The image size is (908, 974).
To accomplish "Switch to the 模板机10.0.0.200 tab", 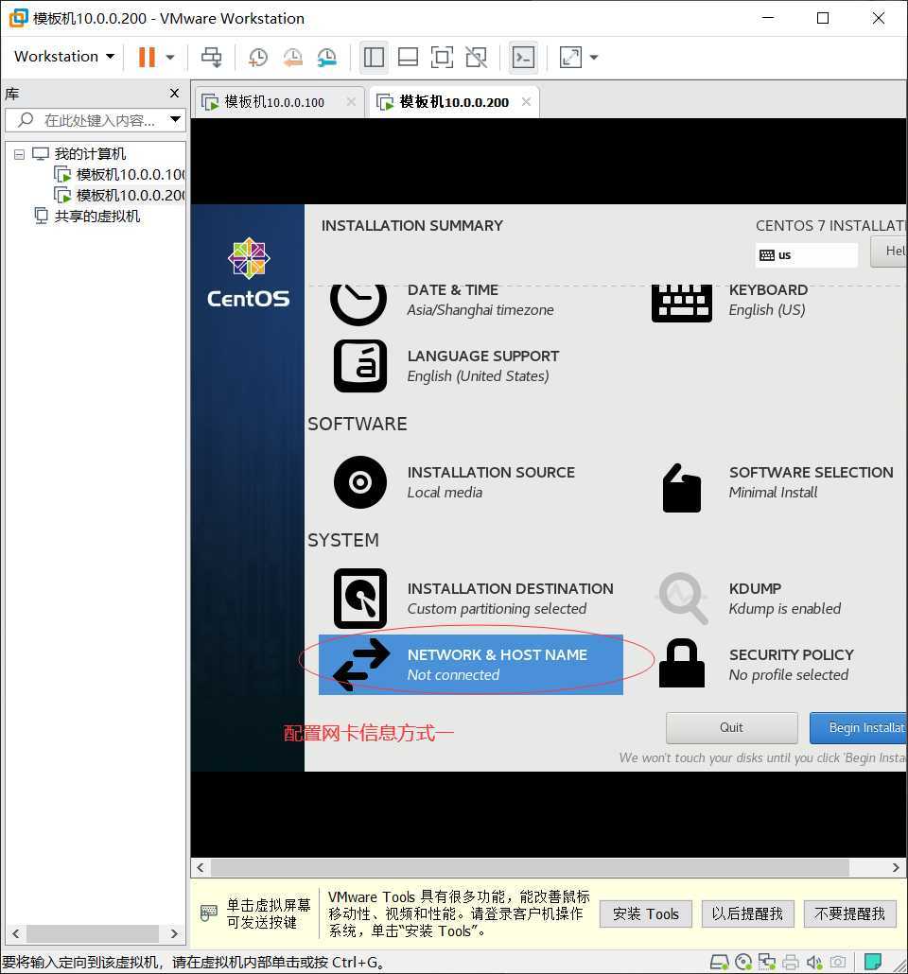I will tap(453, 102).
